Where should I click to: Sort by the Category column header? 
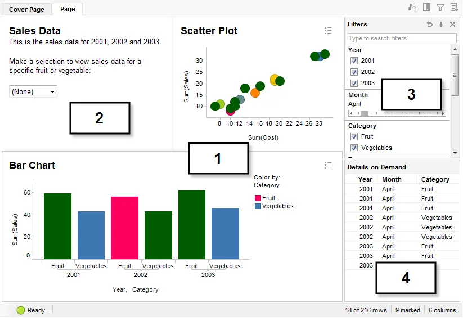tap(435, 179)
